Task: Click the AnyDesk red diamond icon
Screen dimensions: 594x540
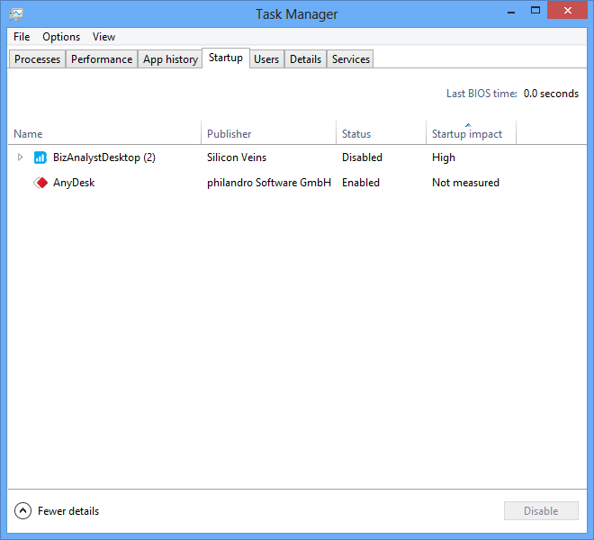Action: [x=40, y=183]
